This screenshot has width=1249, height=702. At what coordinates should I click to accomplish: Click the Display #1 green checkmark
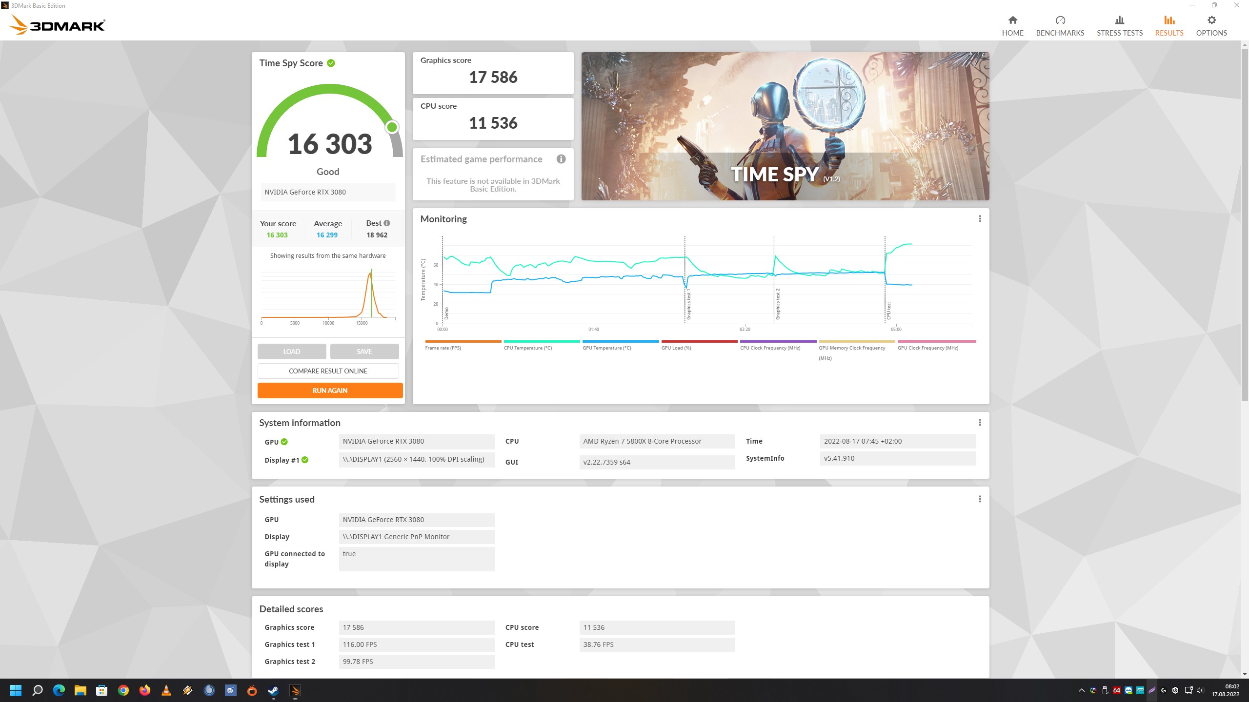[x=305, y=460]
